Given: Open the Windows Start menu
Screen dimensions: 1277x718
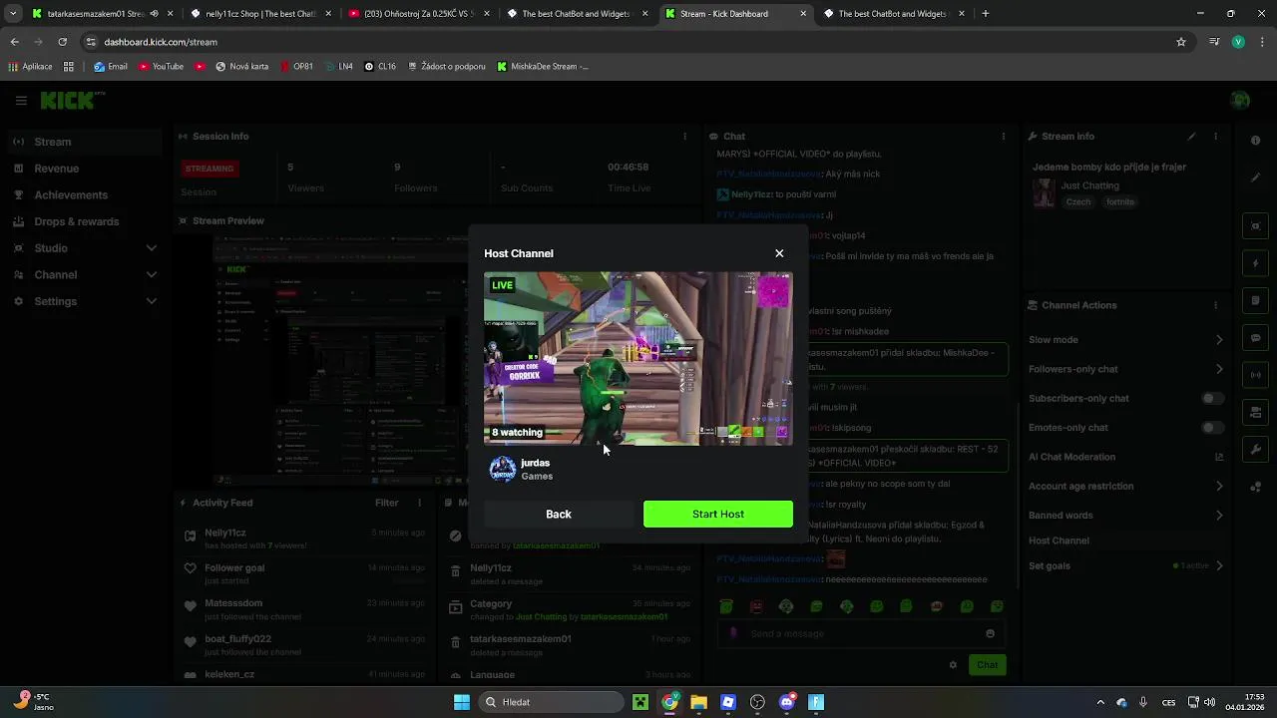Looking at the screenshot, I should coord(461,702).
